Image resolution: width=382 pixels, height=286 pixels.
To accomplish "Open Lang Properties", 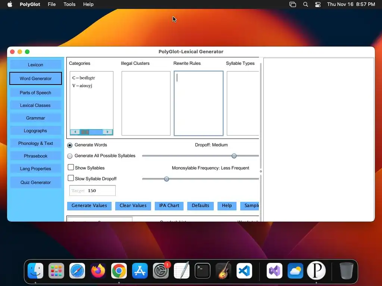I will click(x=35, y=169).
